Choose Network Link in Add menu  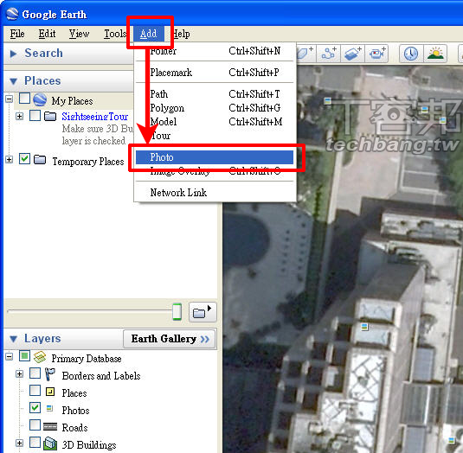(178, 193)
